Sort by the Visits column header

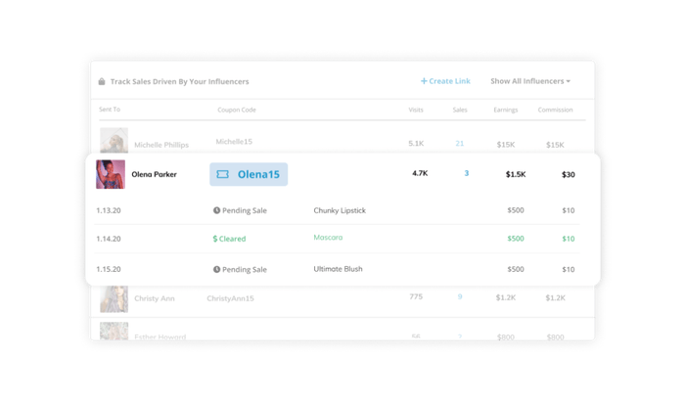pos(416,110)
